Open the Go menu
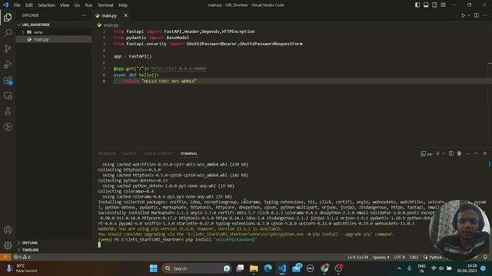The image size is (492, 276). point(77,5)
